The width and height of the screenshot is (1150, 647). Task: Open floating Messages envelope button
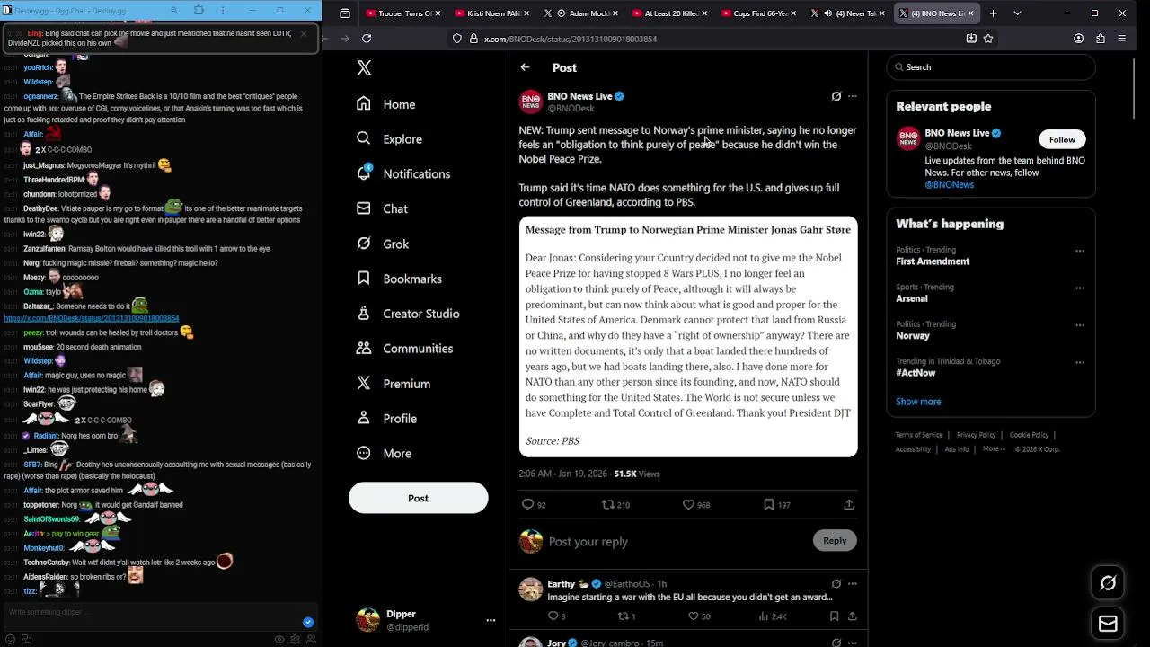coord(1108,624)
